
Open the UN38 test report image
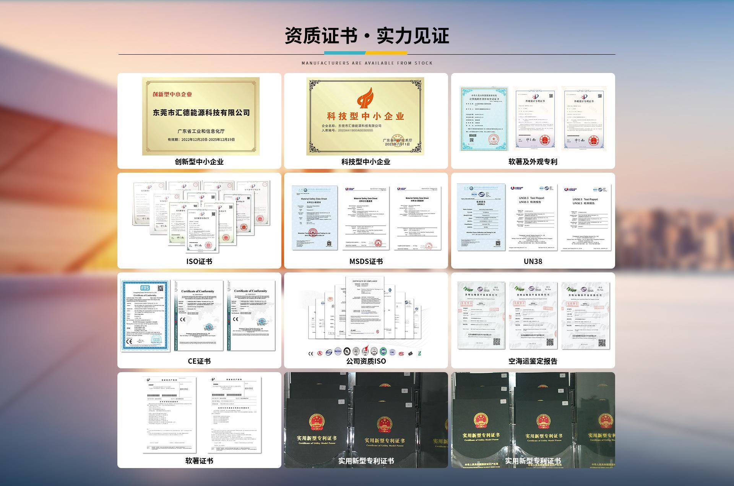tap(533, 218)
